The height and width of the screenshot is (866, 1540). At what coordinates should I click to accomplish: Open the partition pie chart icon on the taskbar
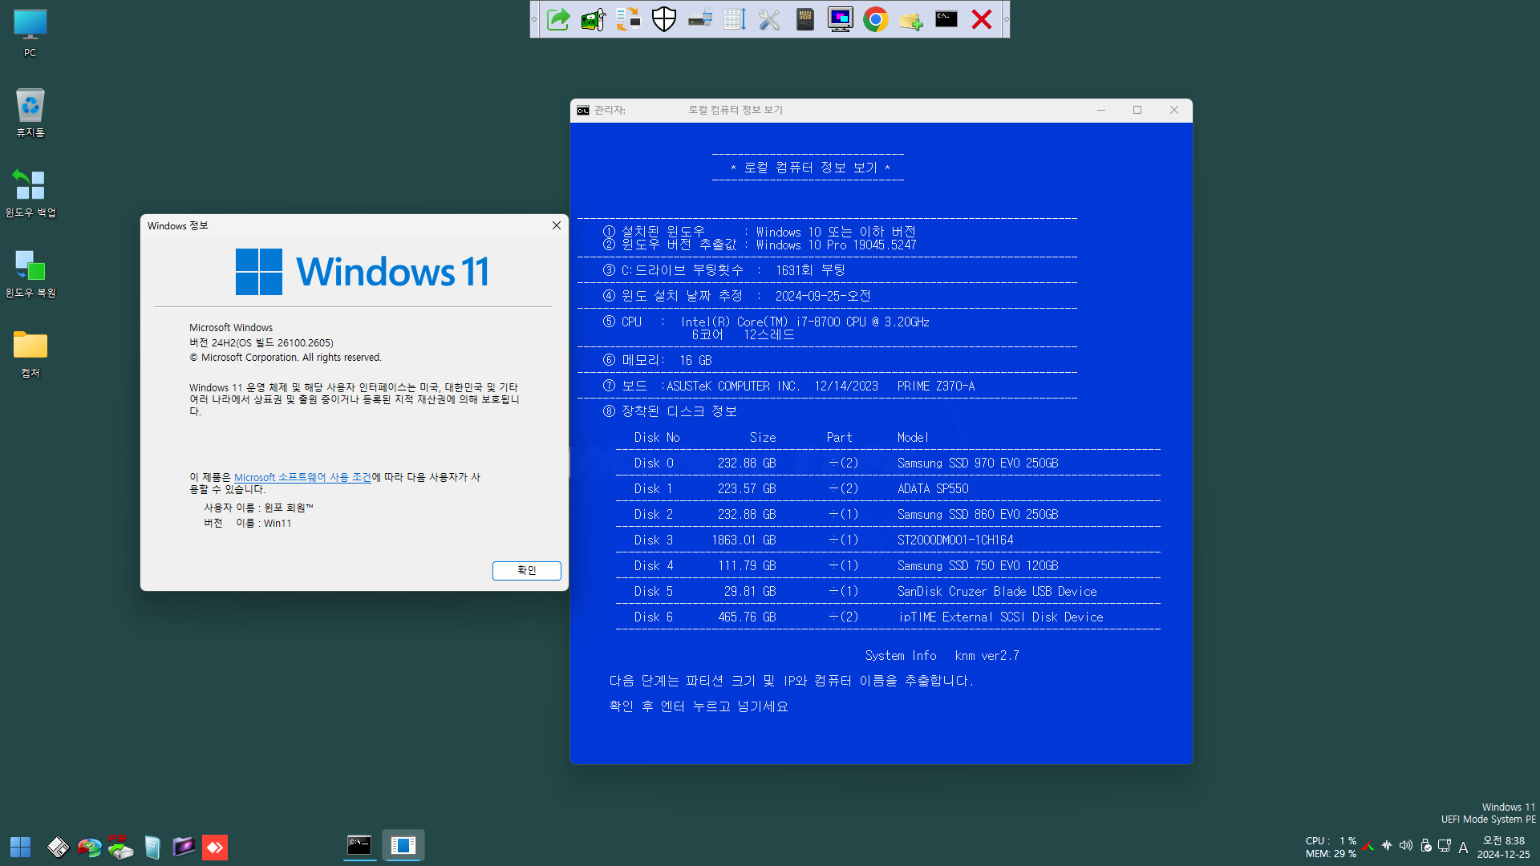(89, 847)
